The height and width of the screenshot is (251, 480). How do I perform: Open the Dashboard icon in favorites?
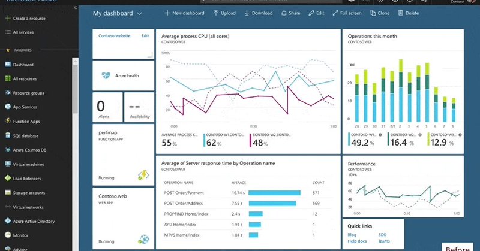pos(8,64)
